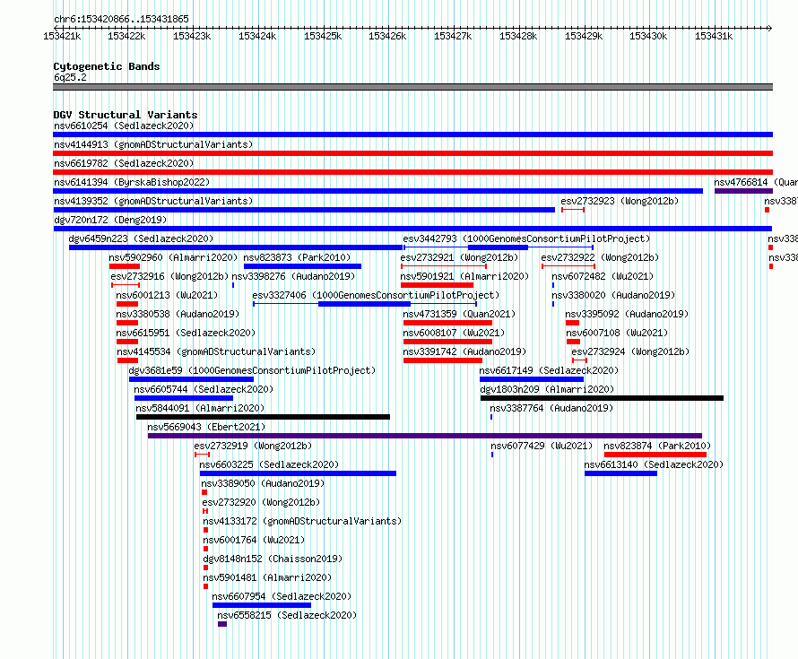Click the nsv4766814 purple variant bar

(x=743, y=191)
